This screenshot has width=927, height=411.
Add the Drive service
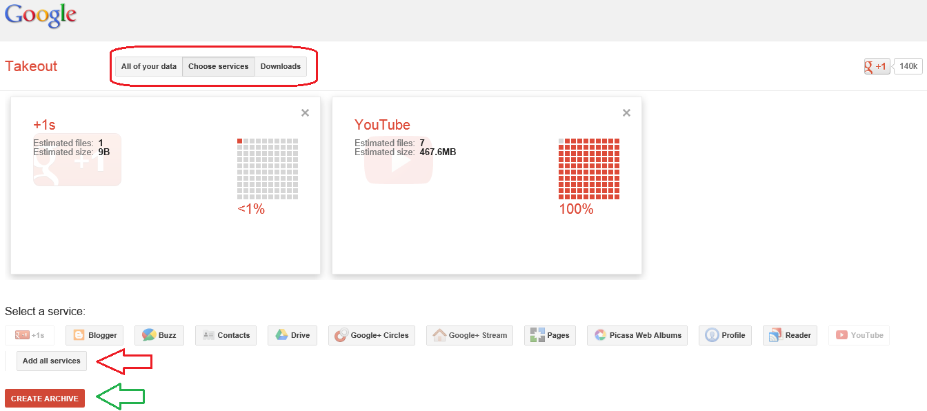(x=292, y=335)
